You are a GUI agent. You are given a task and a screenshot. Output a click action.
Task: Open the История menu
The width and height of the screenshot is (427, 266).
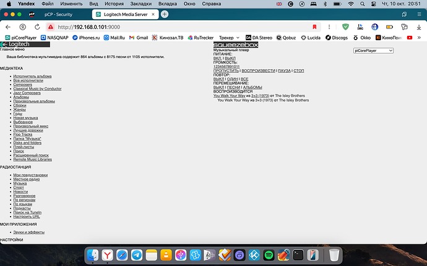[x=114, y=4]
